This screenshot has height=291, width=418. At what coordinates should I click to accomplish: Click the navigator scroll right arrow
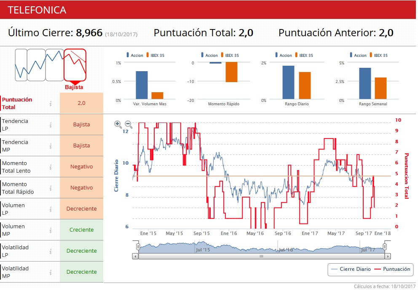point(388,256)
